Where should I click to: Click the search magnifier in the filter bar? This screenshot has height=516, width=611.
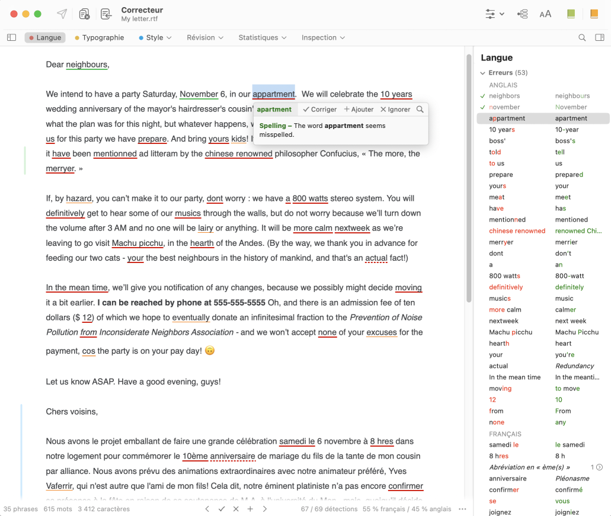582,37
